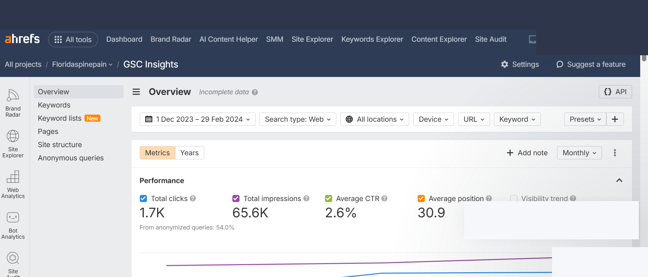This screenshot has width=648, height=277.
Task: Open Keywords Explorer
Action: [372, 39]
